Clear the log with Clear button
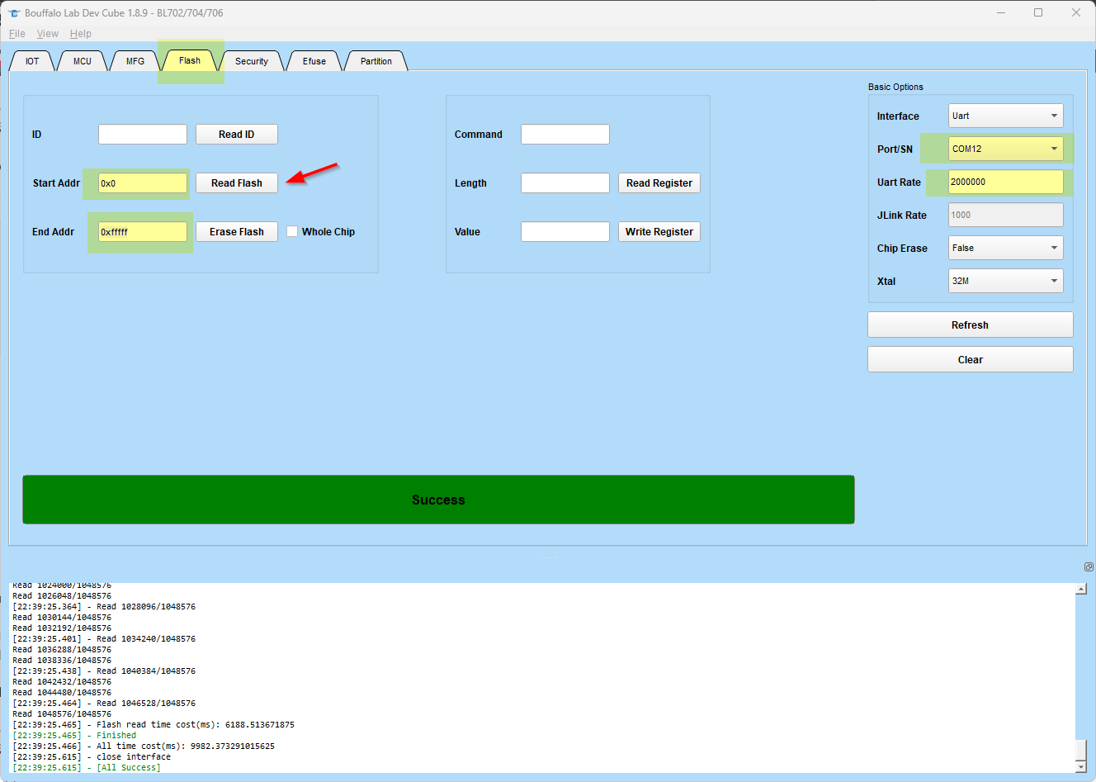Screen dimensions: 1096x782 pos(970,359)
